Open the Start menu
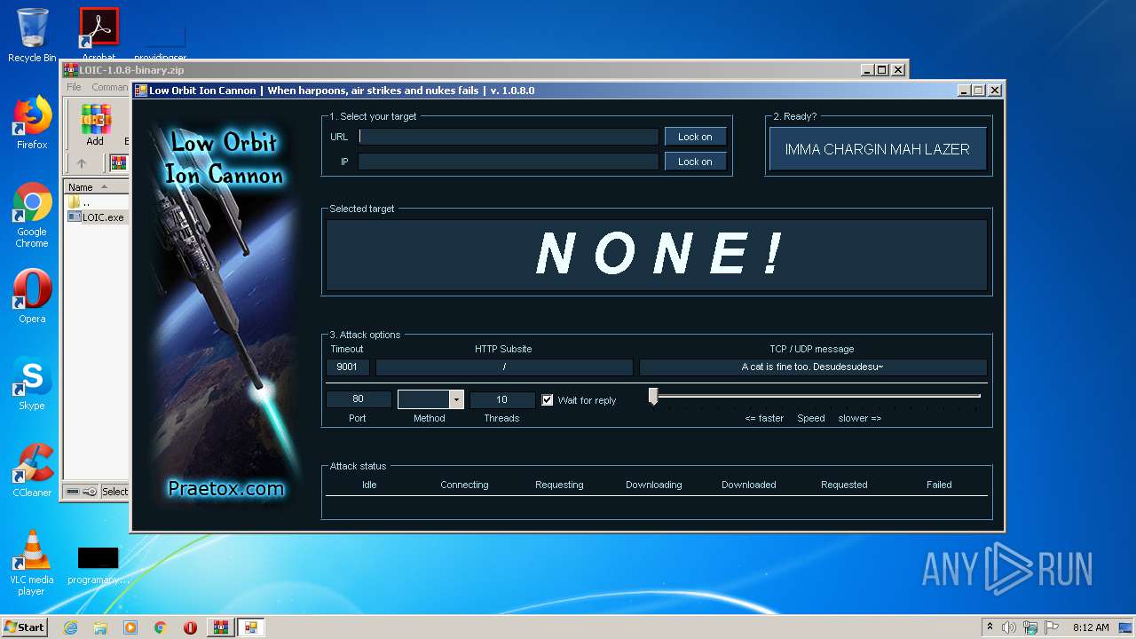The width and height of the screenshot is (1136, 639). [x=24, y=627]
